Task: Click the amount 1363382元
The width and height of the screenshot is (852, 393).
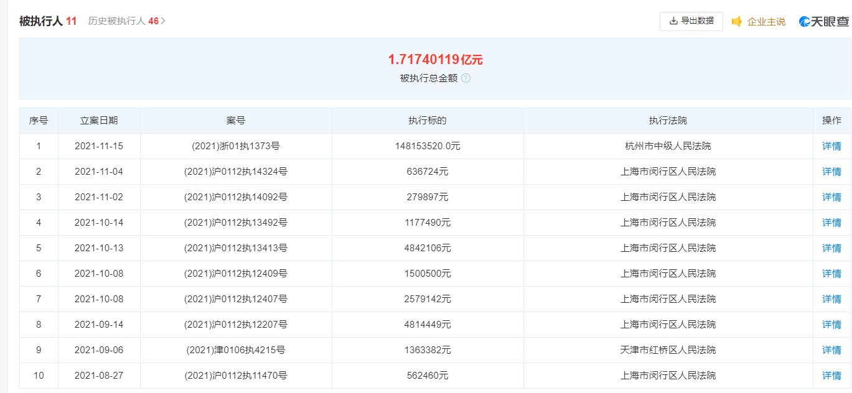Action: coord(428,350)
